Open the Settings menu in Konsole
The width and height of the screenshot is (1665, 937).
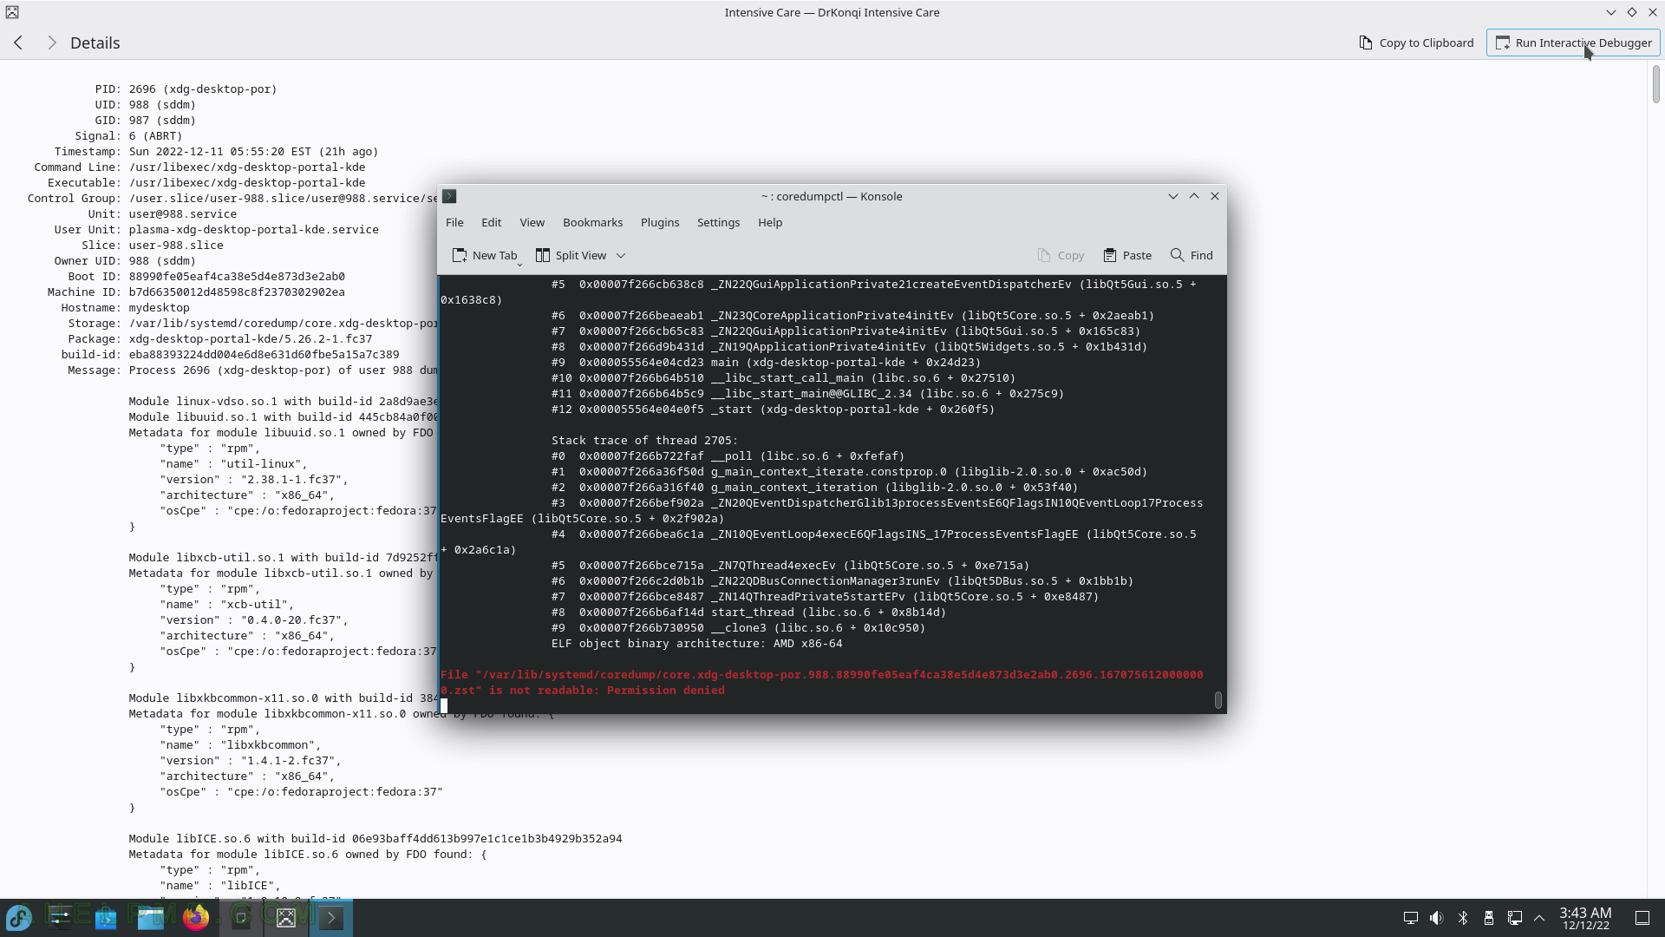[x=719, y=222]
